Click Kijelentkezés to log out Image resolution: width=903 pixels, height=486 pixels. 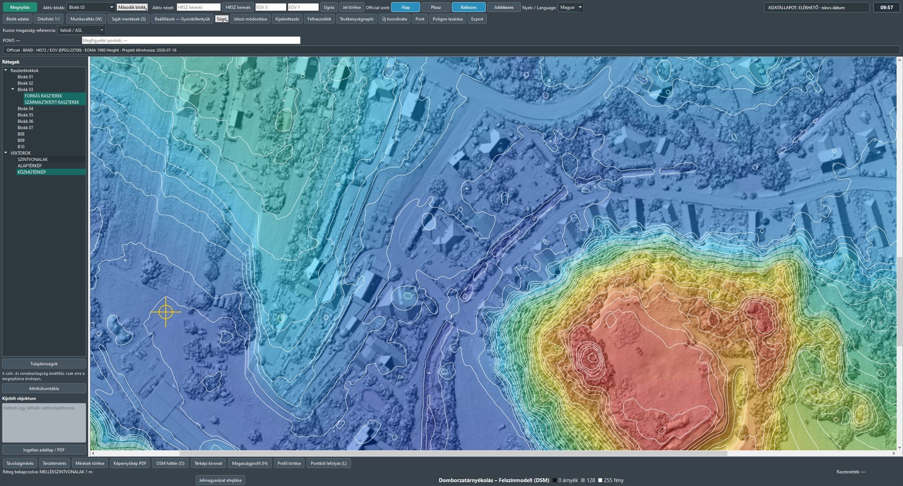pyautogui.click(x=287, y=19)
